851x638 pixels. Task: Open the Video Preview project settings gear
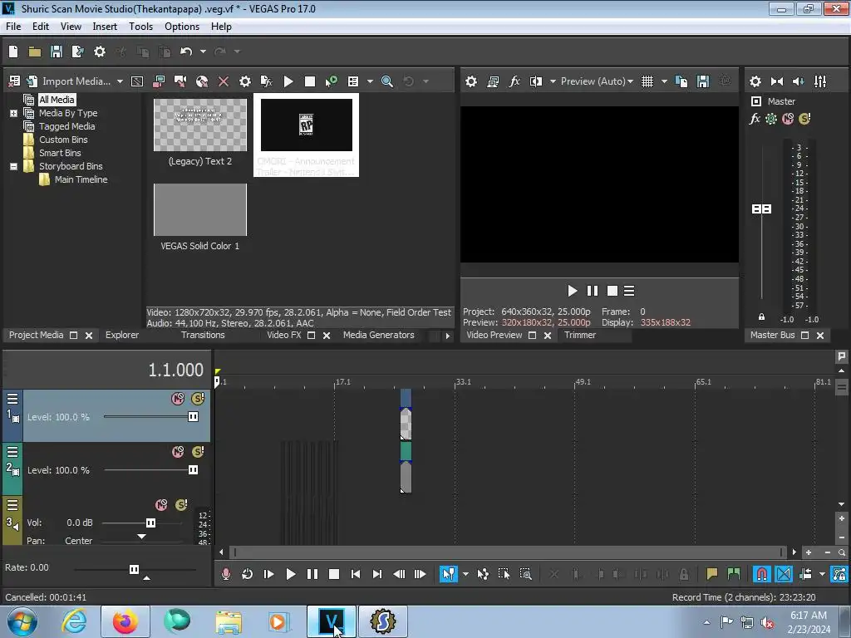tap(471, 81)
